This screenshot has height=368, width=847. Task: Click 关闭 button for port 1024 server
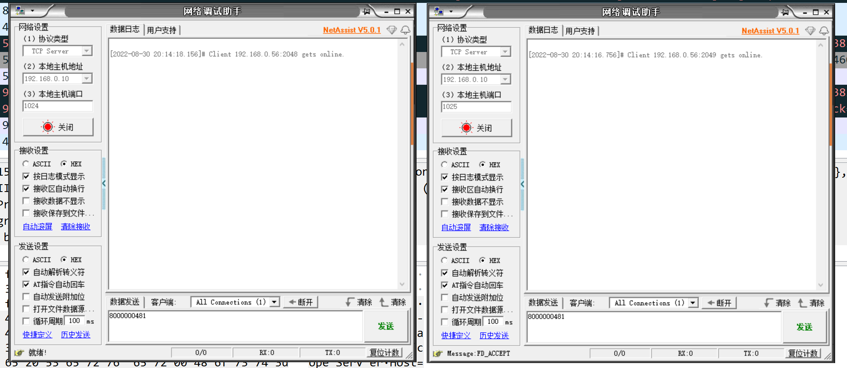coord(58,127)
